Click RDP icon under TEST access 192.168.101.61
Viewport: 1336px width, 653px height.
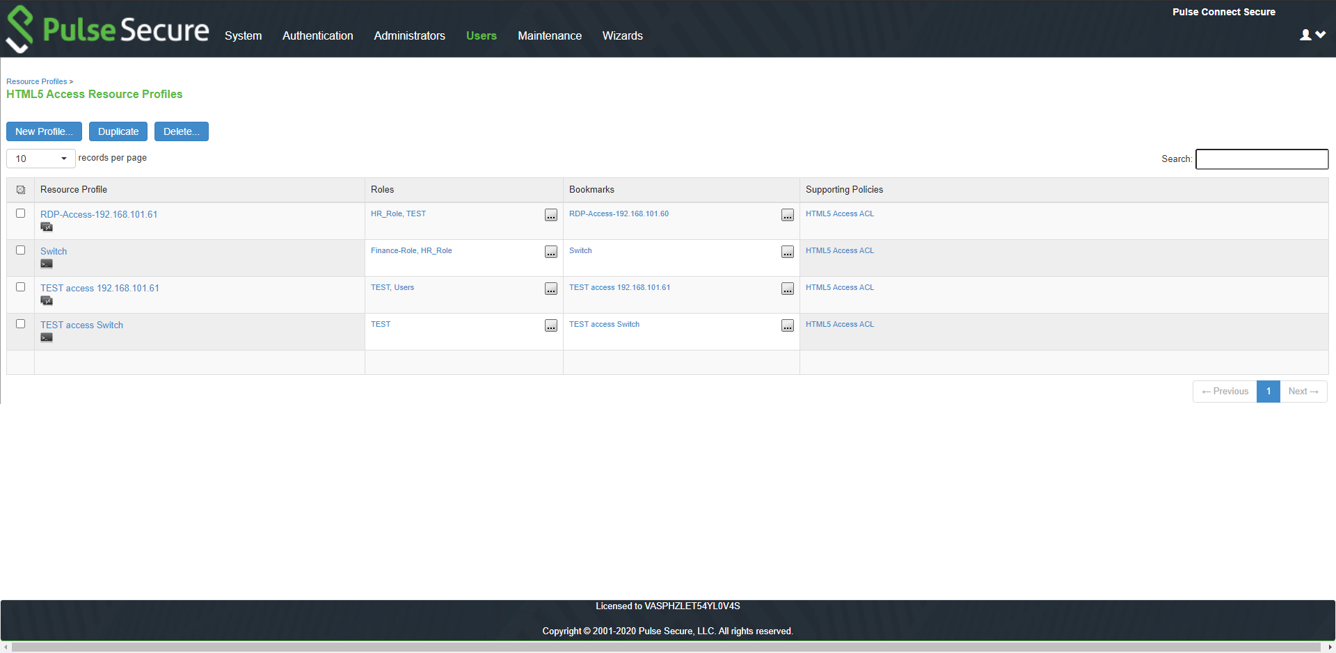point(47,301)
